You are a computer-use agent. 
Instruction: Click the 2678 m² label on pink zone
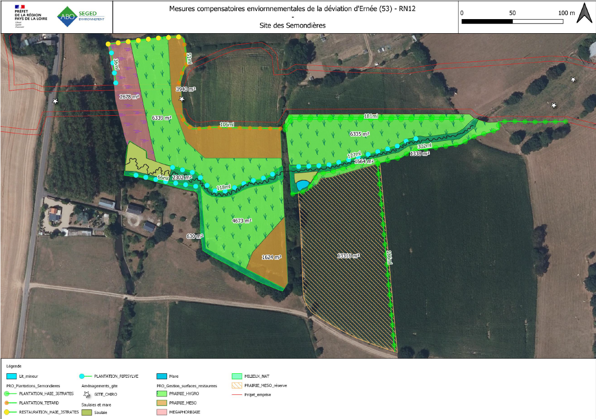point(129,96)
